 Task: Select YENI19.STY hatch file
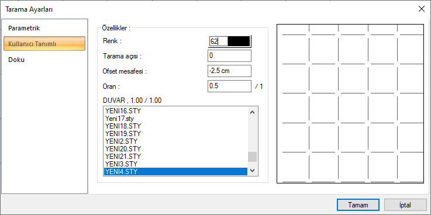pyautogui.click(x=175, y=134)
